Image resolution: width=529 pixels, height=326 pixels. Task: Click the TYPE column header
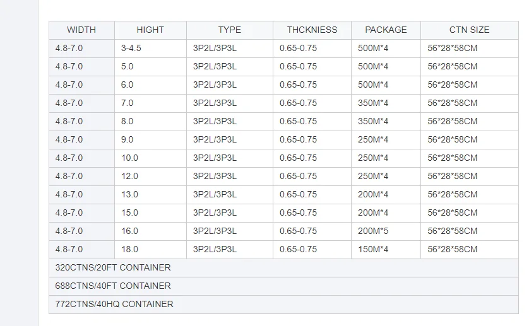pos(230,30)
